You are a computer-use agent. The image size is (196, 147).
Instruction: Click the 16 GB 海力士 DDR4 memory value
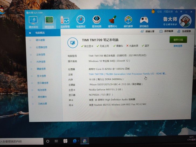[x=106, y=79]
